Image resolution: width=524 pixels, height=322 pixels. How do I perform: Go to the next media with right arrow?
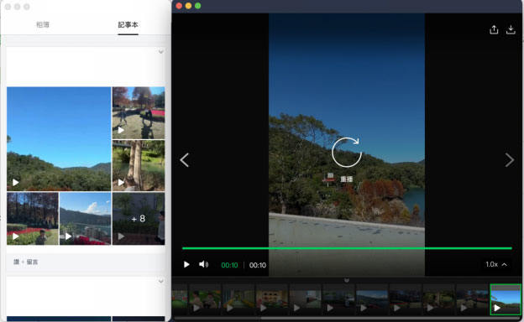pos(509,160)
